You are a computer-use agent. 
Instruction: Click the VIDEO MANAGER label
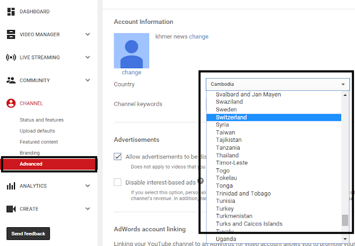coord(39,34)
